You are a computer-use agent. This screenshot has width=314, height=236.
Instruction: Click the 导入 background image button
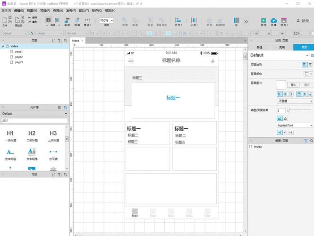(x=294, y=84)
